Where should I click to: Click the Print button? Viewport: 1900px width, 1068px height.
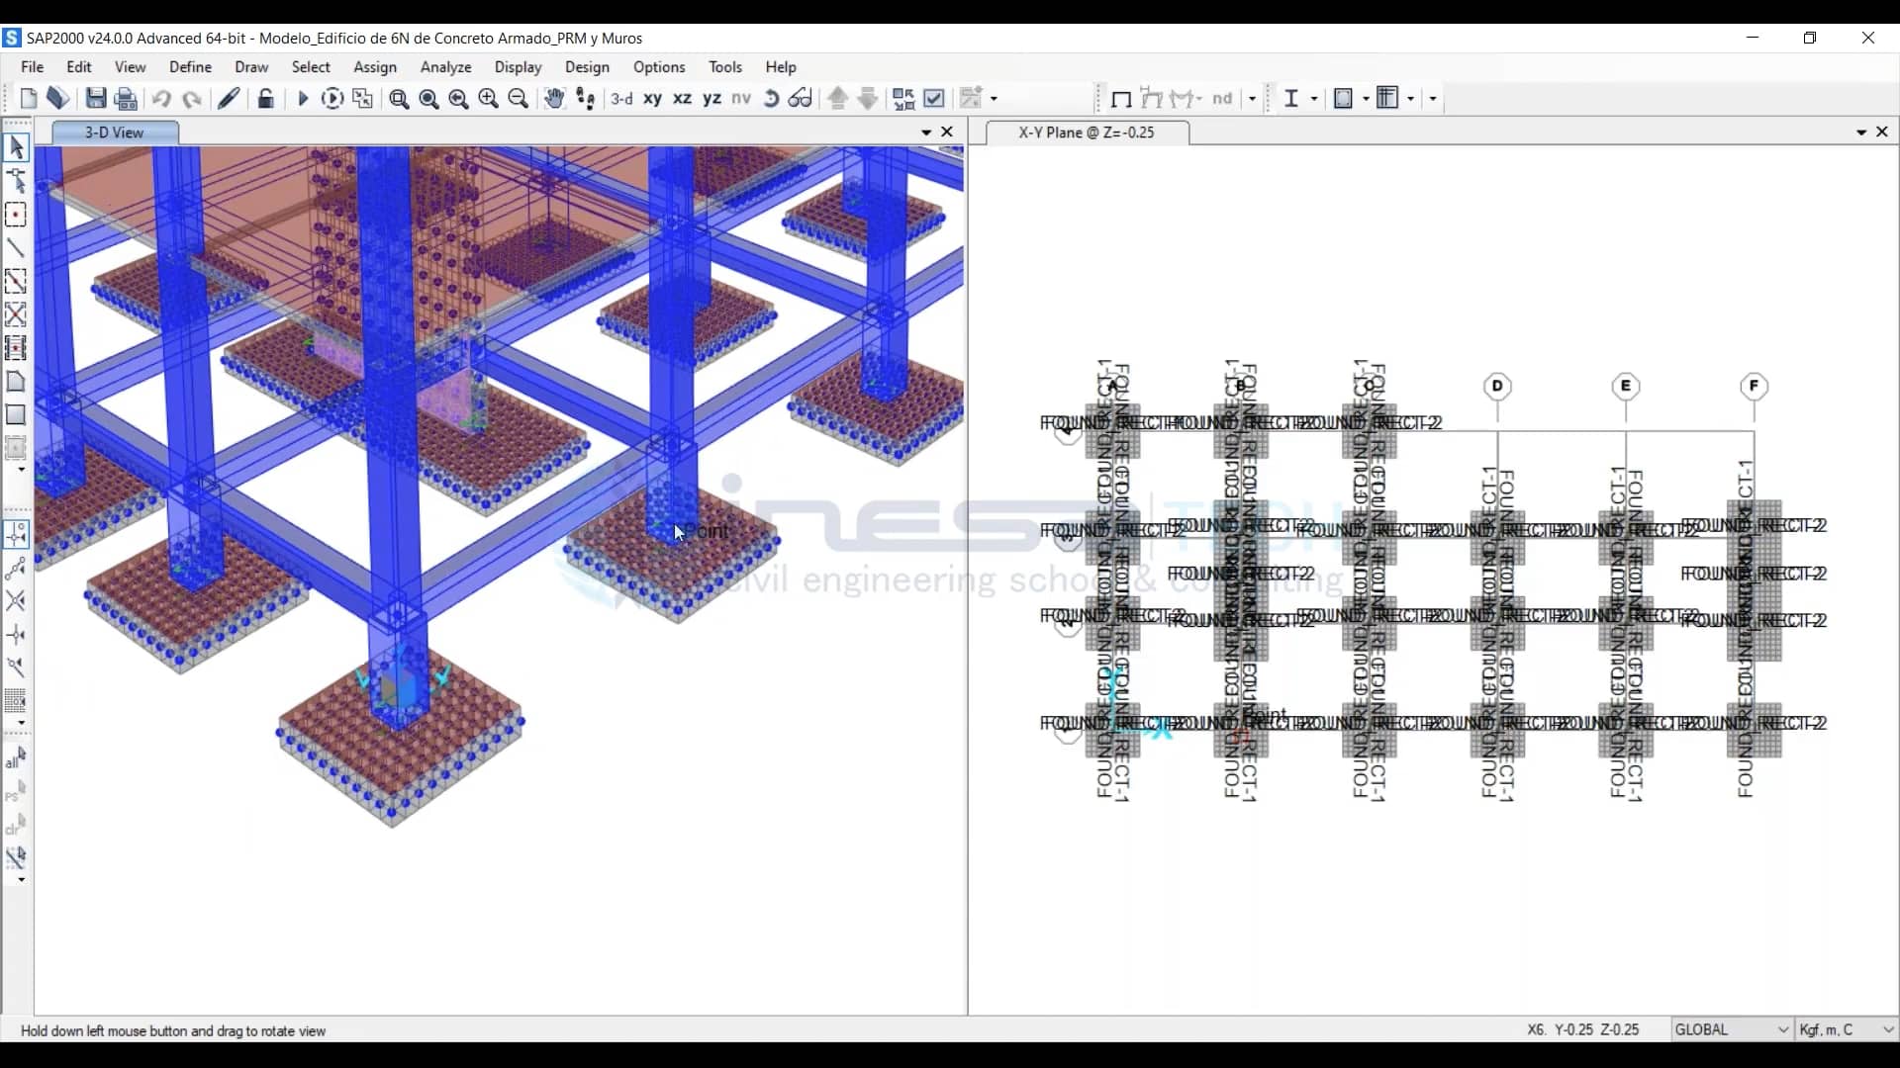pyautogui.click(x=125, y=98)
